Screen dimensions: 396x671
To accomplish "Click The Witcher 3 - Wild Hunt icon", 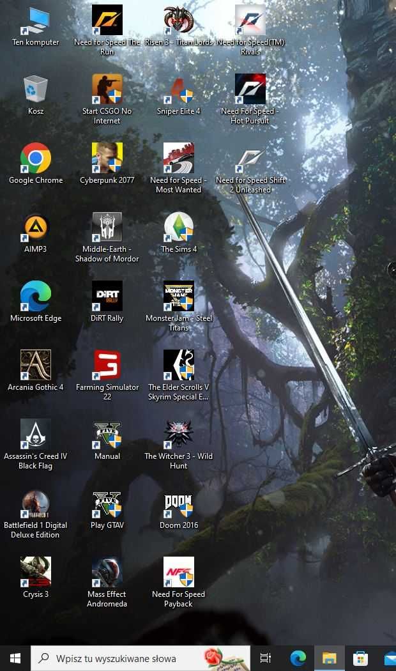I will pos(179,434).
